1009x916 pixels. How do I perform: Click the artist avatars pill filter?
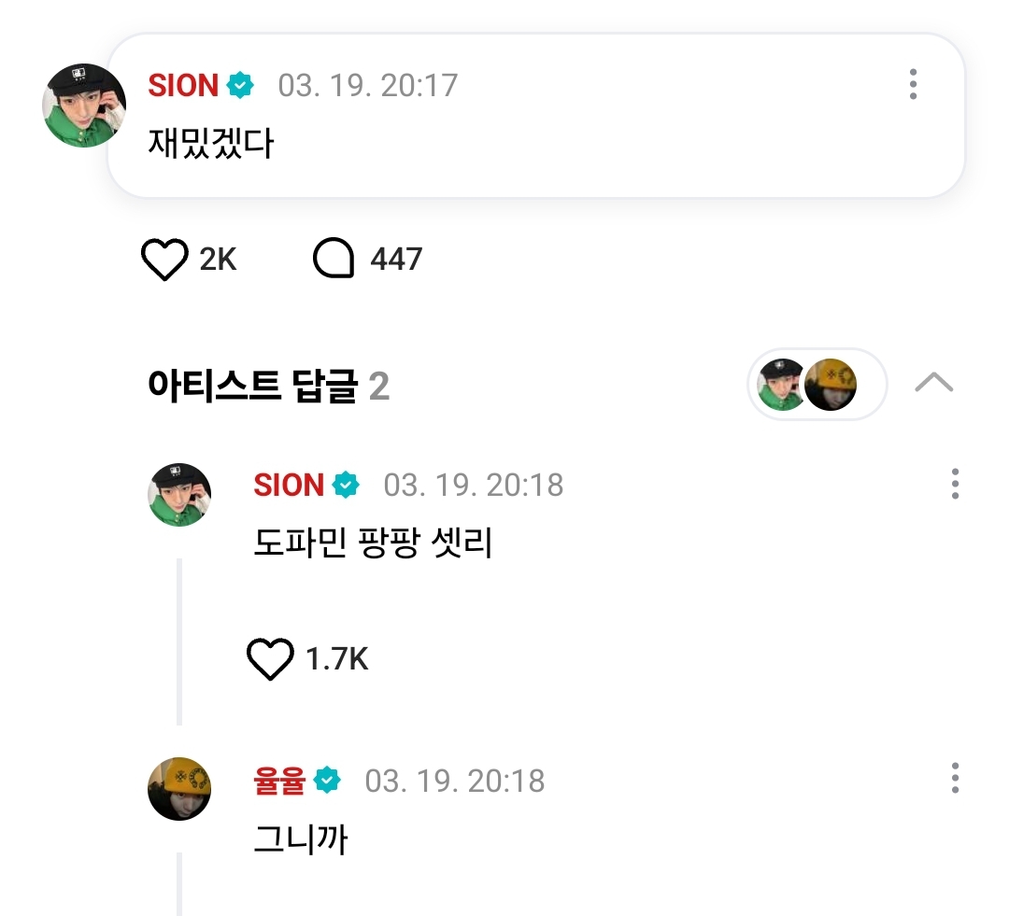(817, 385)
